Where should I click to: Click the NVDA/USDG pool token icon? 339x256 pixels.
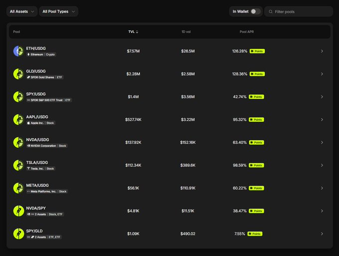point(18,142)
